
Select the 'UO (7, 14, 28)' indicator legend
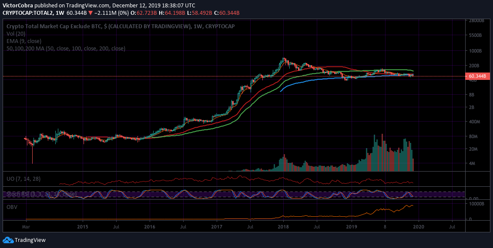[x=23, y=179]
